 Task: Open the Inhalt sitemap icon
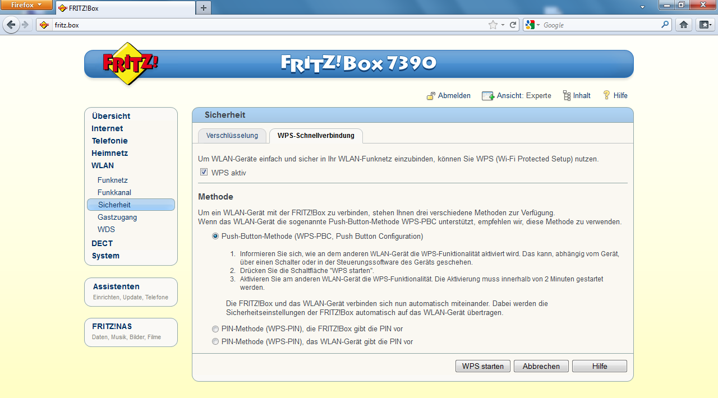tap(567, 96)
